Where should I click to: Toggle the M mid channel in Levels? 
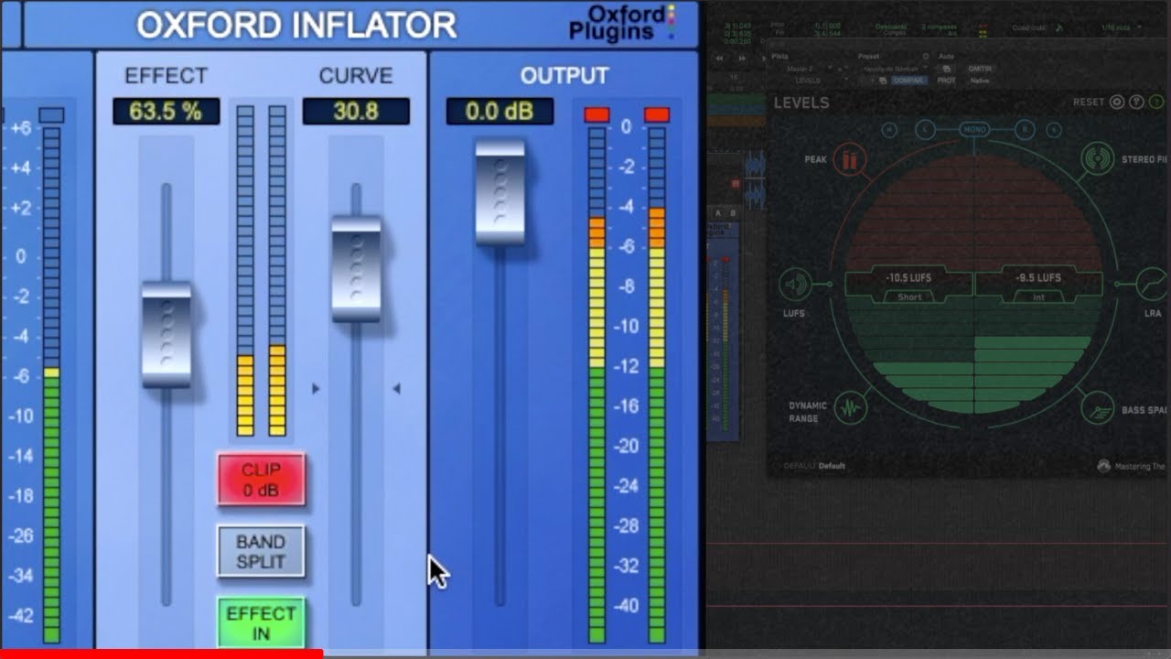(x=888, y=130)
